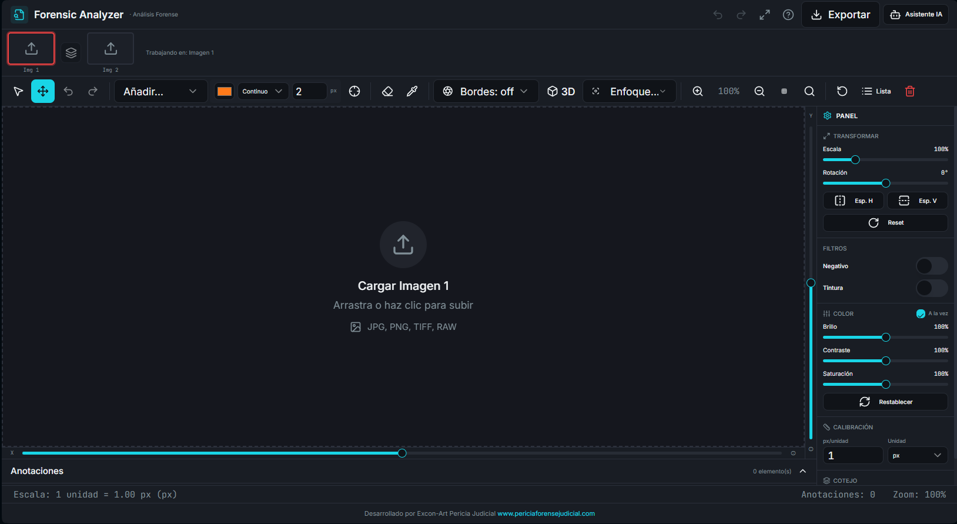Click the 100% zoom level text
957x524 pixels.
729,91
